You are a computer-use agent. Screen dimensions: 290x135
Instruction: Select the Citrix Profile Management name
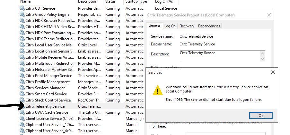tap(48, 82)
